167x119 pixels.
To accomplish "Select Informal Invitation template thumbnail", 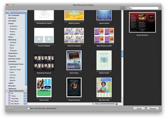I will [x=74, y=35].
